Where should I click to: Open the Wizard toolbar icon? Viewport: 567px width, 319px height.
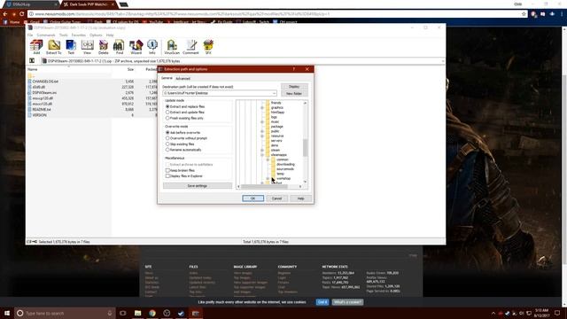coord(136,47)
